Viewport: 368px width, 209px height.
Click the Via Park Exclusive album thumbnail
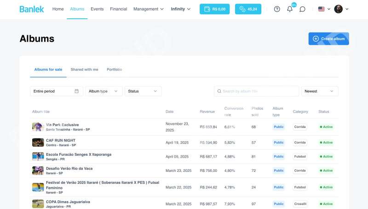point(38,127)
